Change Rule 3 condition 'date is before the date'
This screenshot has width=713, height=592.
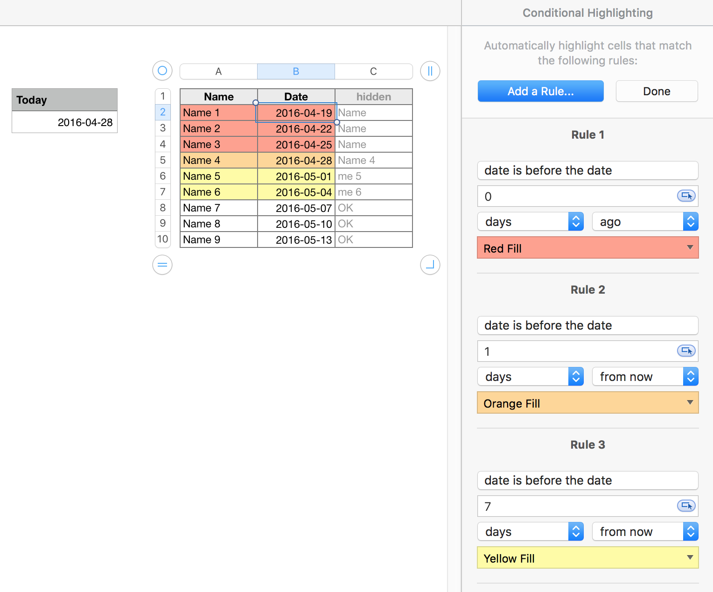[x=588, y=480]
